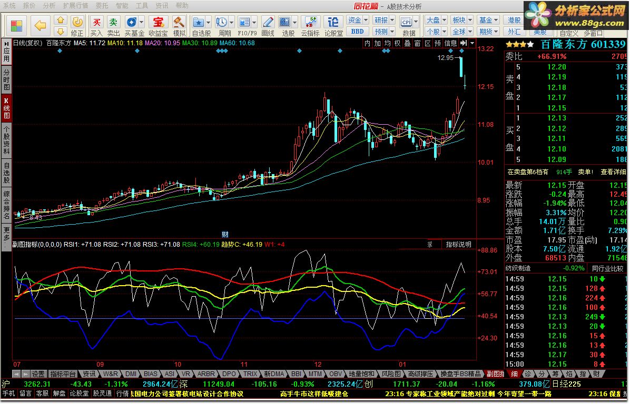Click the CPI 数据 icon
630x404 pixels.
point(407,22)
